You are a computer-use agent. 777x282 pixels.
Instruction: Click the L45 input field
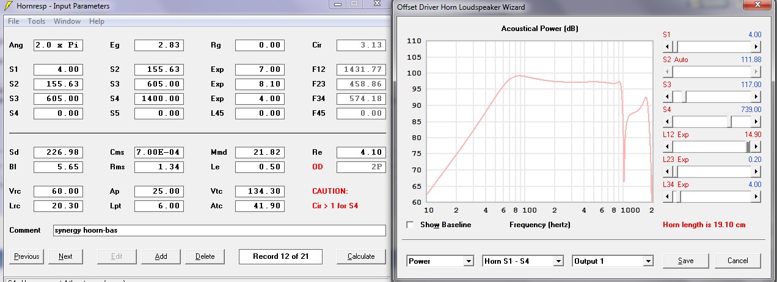tap(260, 113)
